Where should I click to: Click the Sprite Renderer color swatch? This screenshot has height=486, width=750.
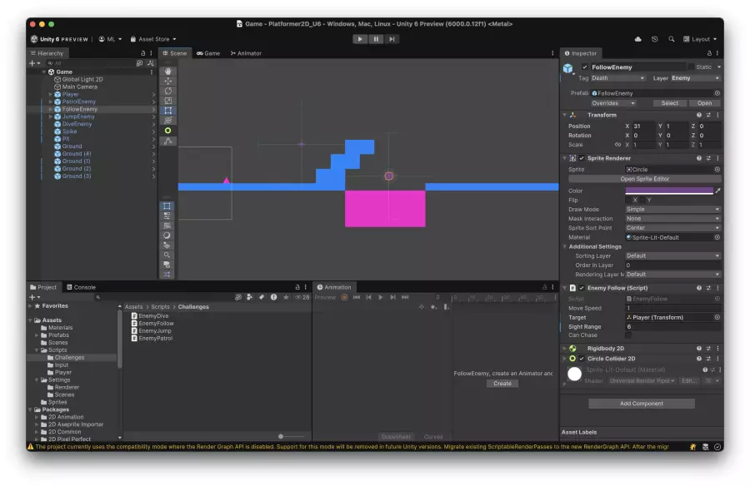point(668,191)
